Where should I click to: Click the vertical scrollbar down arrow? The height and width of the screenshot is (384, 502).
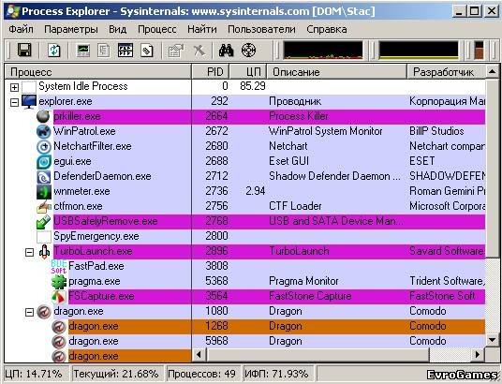492,340
